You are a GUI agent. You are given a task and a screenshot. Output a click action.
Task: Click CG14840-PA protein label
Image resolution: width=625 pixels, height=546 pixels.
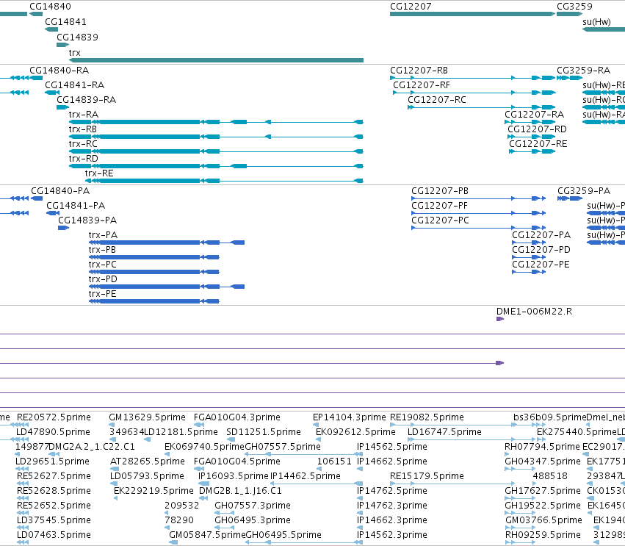(60, 192)
